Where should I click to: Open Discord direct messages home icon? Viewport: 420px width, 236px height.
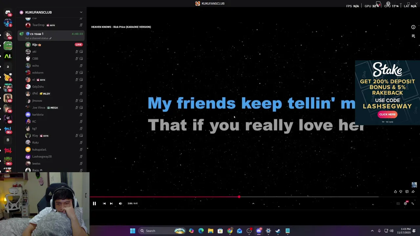(8, 12)
